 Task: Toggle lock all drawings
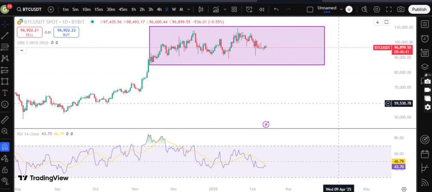5,169
